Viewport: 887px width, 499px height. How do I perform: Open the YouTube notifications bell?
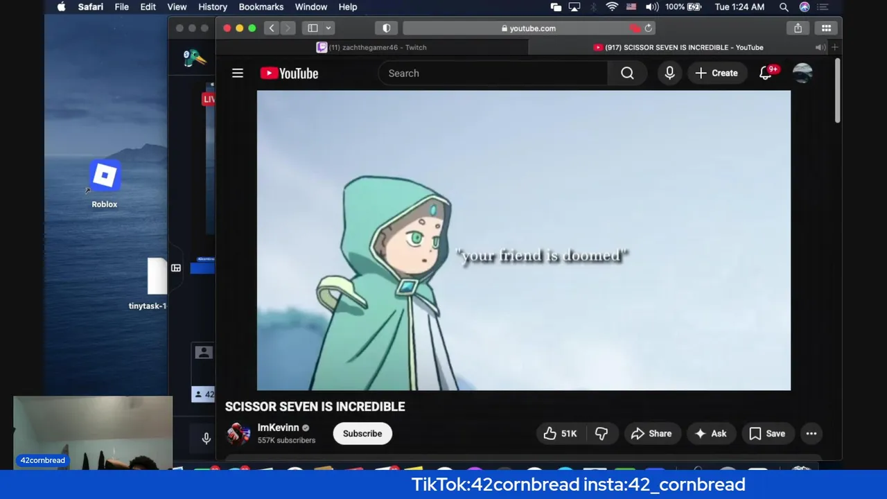tap(766, 73)
